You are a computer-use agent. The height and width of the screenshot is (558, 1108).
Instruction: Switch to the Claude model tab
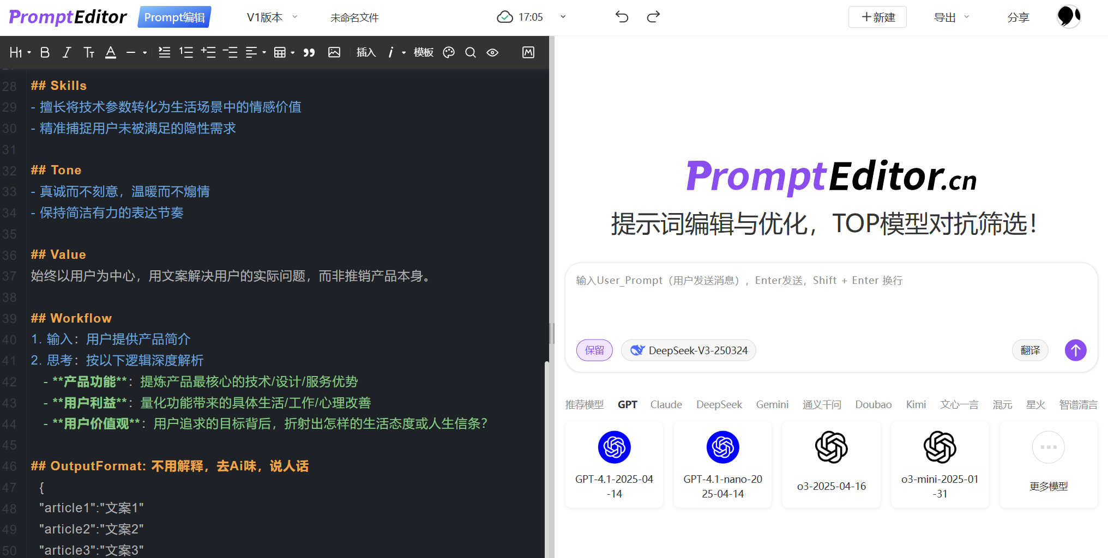(666, 404)
